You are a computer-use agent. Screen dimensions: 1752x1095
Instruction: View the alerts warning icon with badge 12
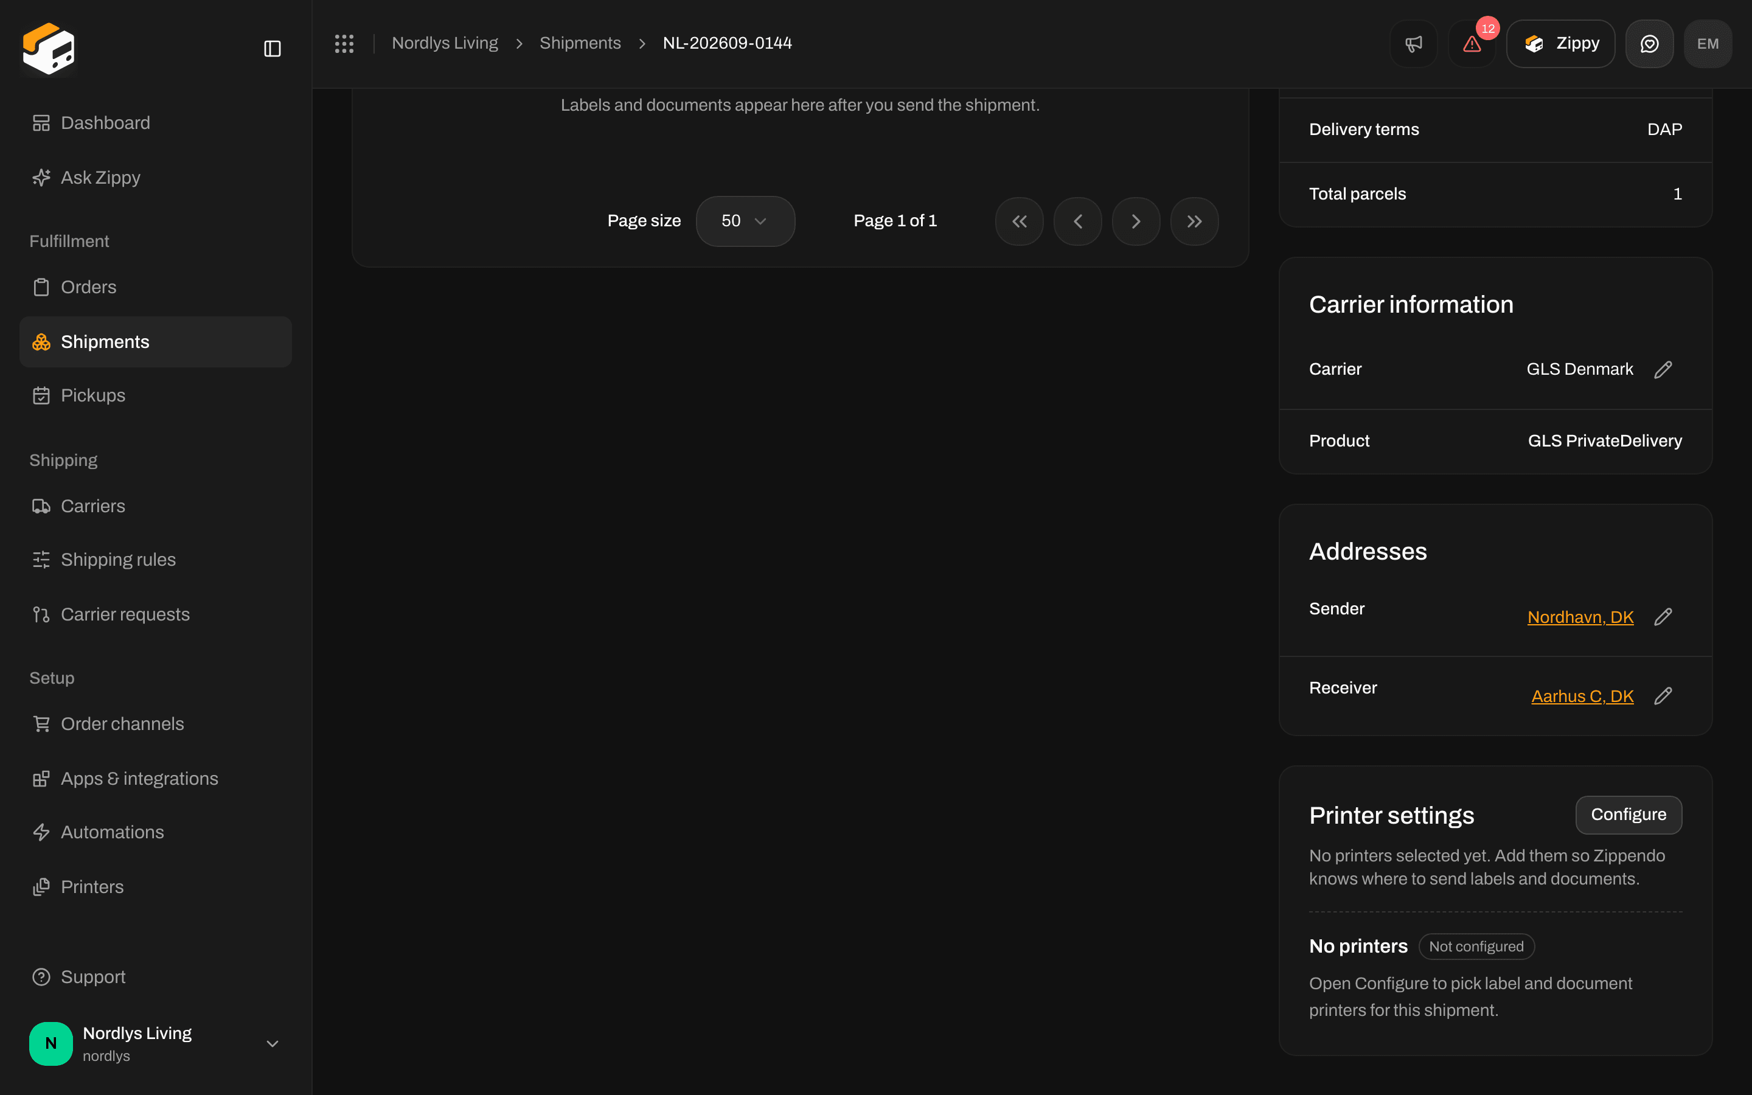pyautogui.click(x=1472, y=43)
